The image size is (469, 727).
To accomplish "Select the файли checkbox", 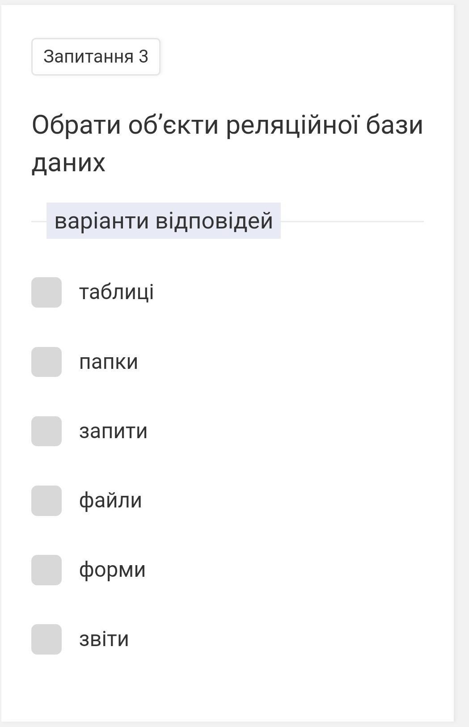I will [46, 501].
